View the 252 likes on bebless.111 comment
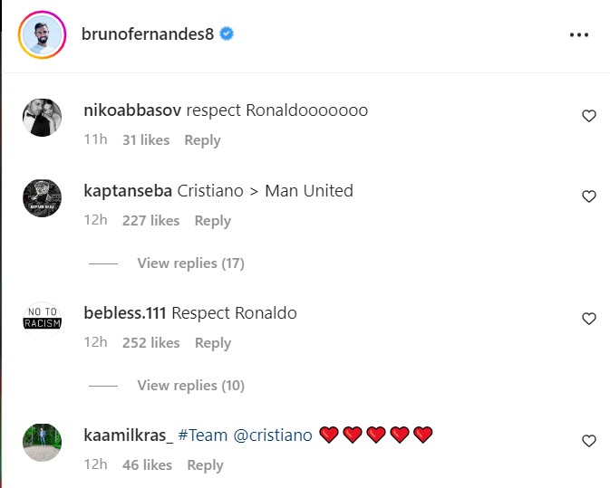Screen dimensions: 610x488 click(150, 343)
